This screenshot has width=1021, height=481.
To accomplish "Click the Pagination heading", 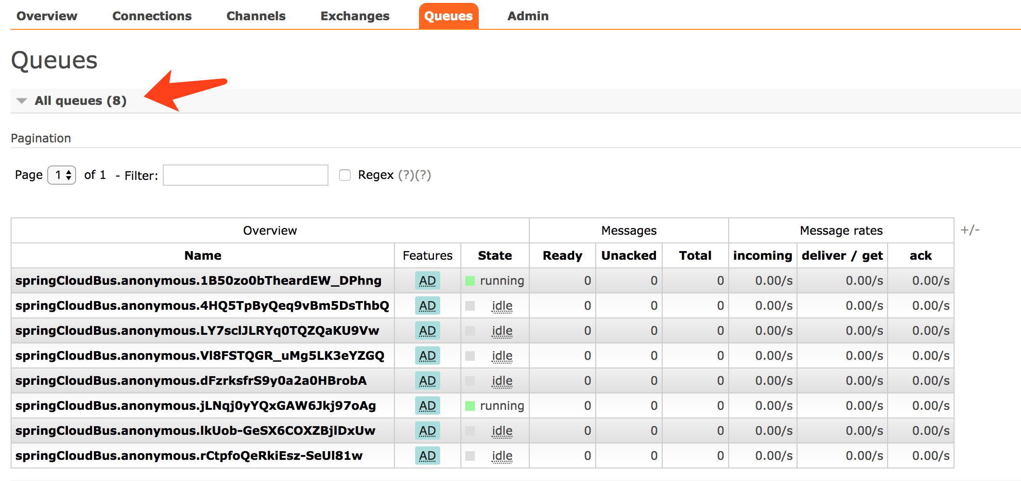I will (41, 139).
